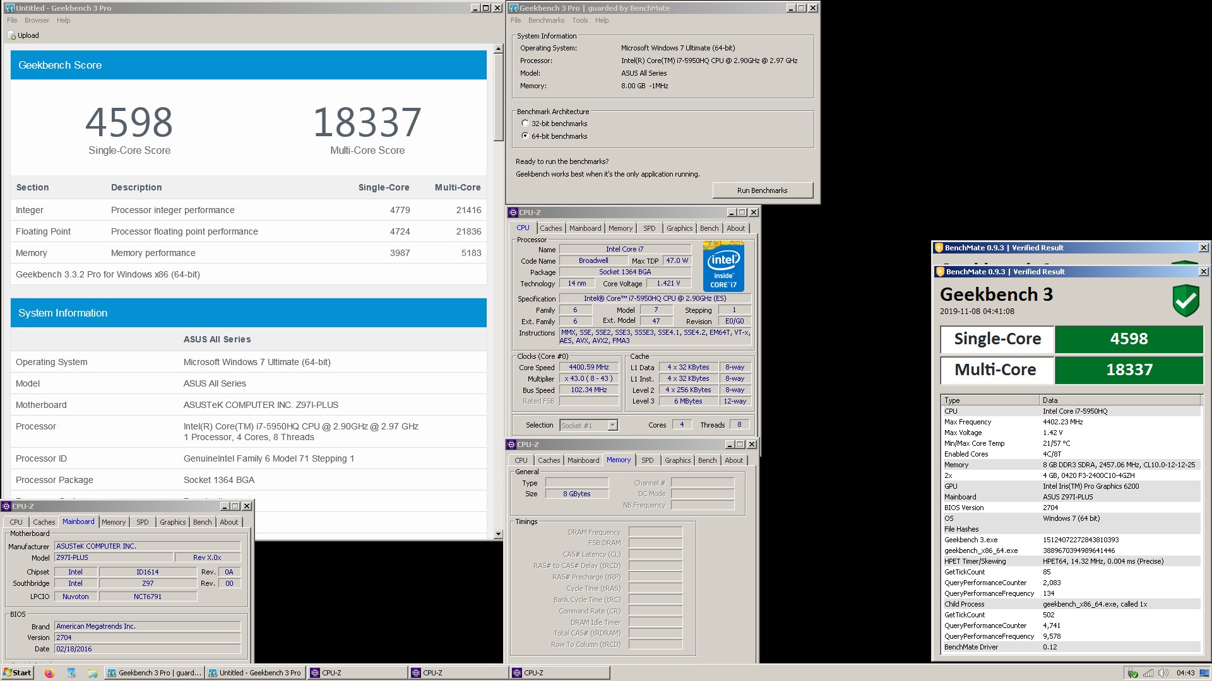Viewport: 1212px width, 681px height.
Task: Open Help menu in Untitled Geekbench window
Action: [64, 21]
